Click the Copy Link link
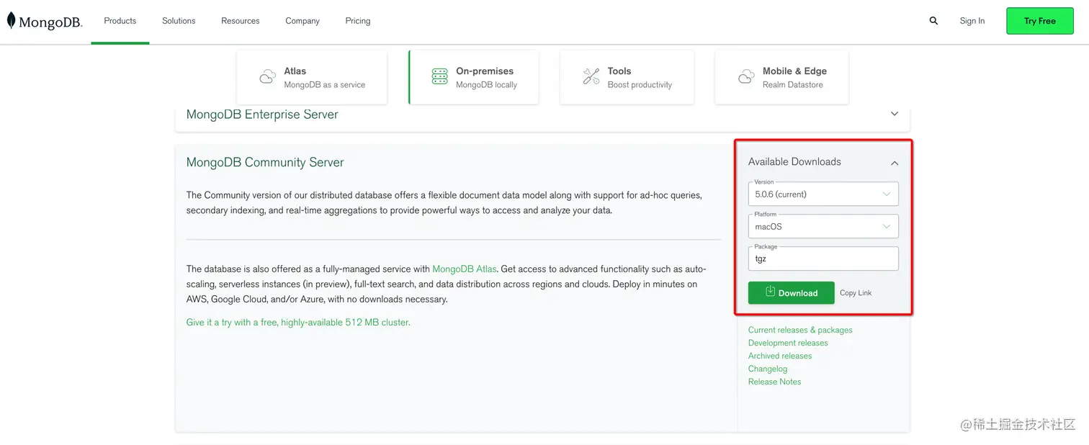 point(856,293)
